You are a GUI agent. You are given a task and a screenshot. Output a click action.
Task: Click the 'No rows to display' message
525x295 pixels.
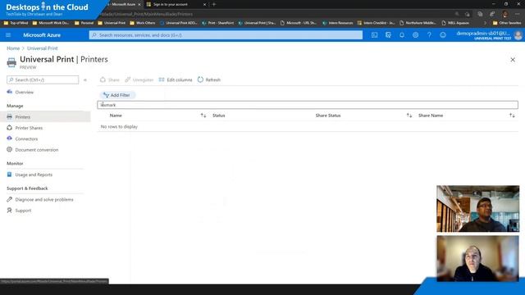(x=119, y=127)
